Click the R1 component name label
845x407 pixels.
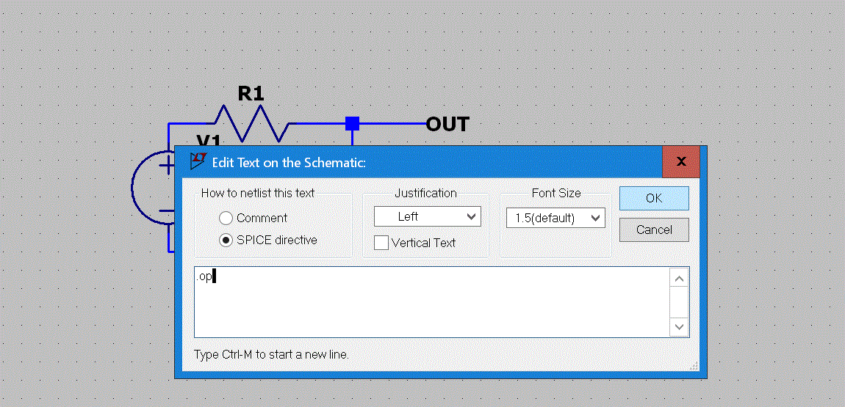pyautogui.click(x=251, y=94)
